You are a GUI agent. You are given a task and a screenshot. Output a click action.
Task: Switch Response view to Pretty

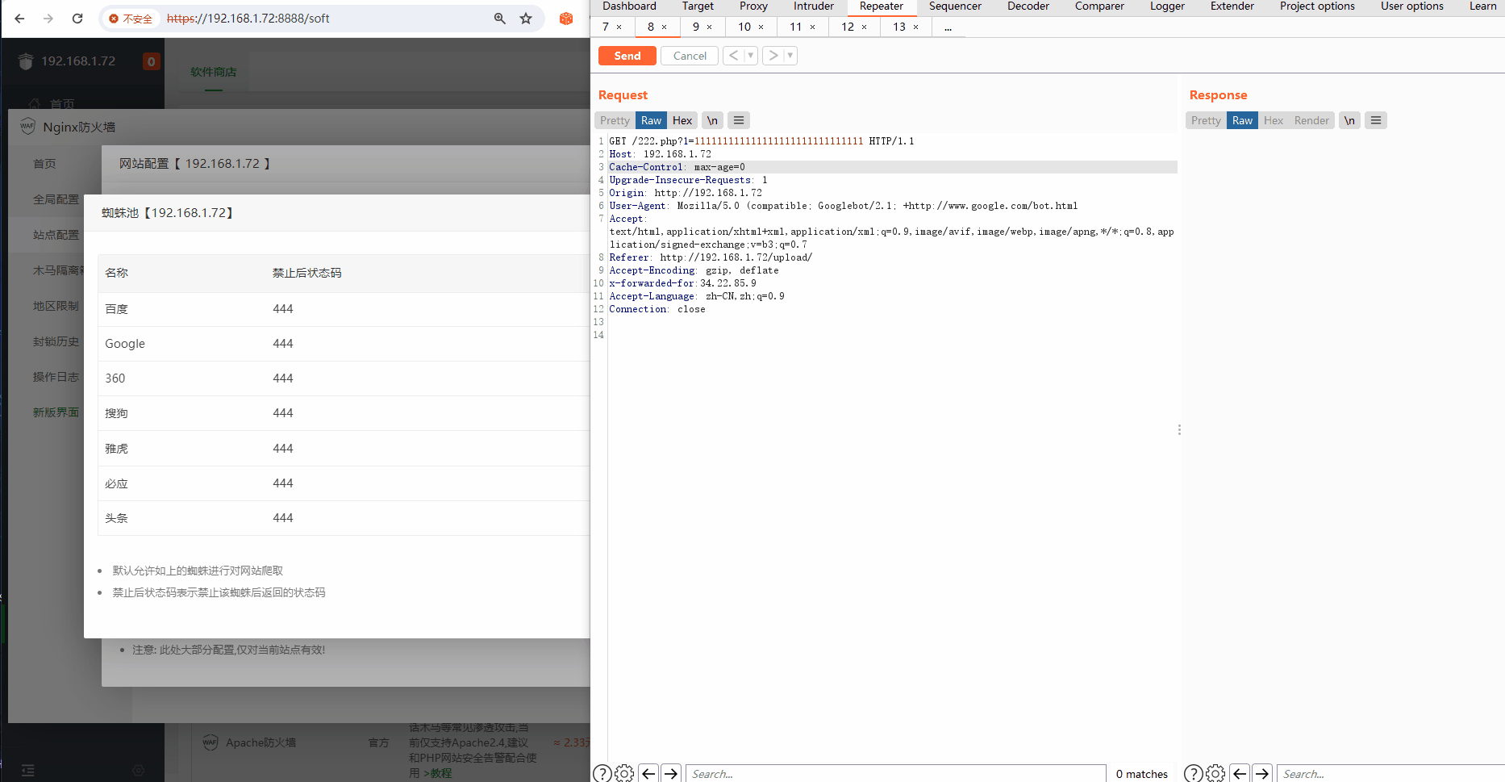pos(1206,120)
